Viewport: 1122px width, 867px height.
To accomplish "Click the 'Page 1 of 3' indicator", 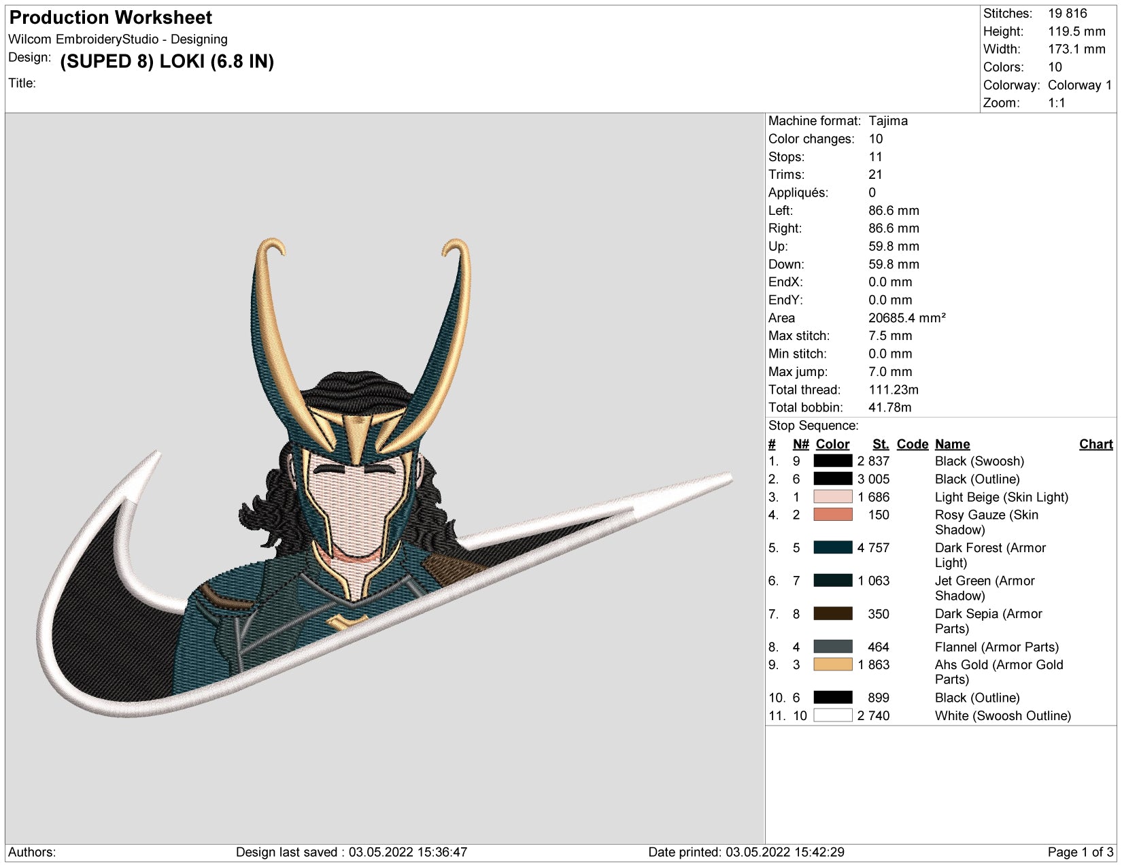I will (x=1081, y=852).
